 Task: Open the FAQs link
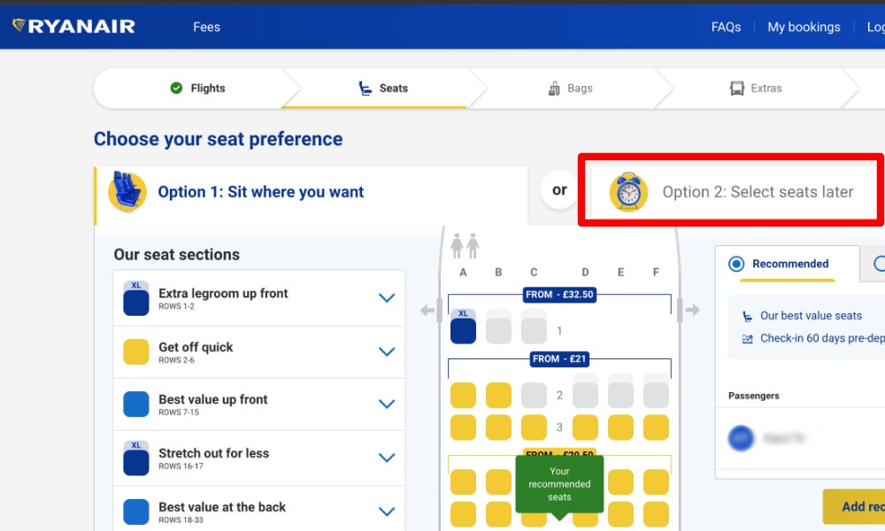click(x=726, y=27)
